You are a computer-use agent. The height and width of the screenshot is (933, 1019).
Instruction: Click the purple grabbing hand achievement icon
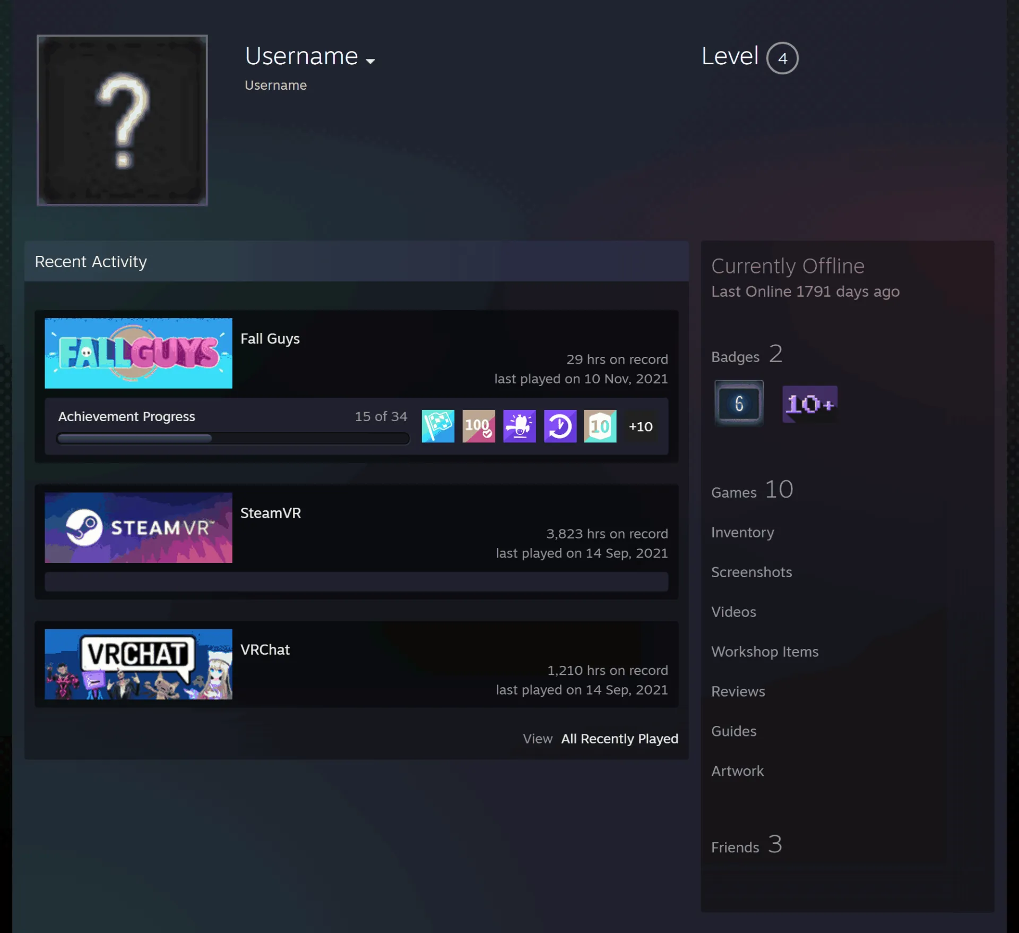[x=520, y=426]
